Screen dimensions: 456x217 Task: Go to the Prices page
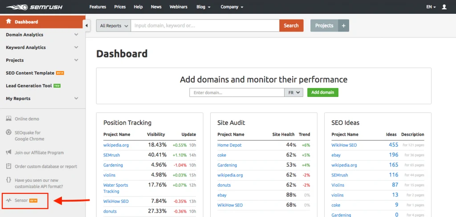(x=120, y=7)
